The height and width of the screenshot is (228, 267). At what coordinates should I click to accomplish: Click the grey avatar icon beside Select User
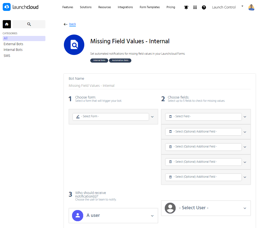(x=170, y=208)
